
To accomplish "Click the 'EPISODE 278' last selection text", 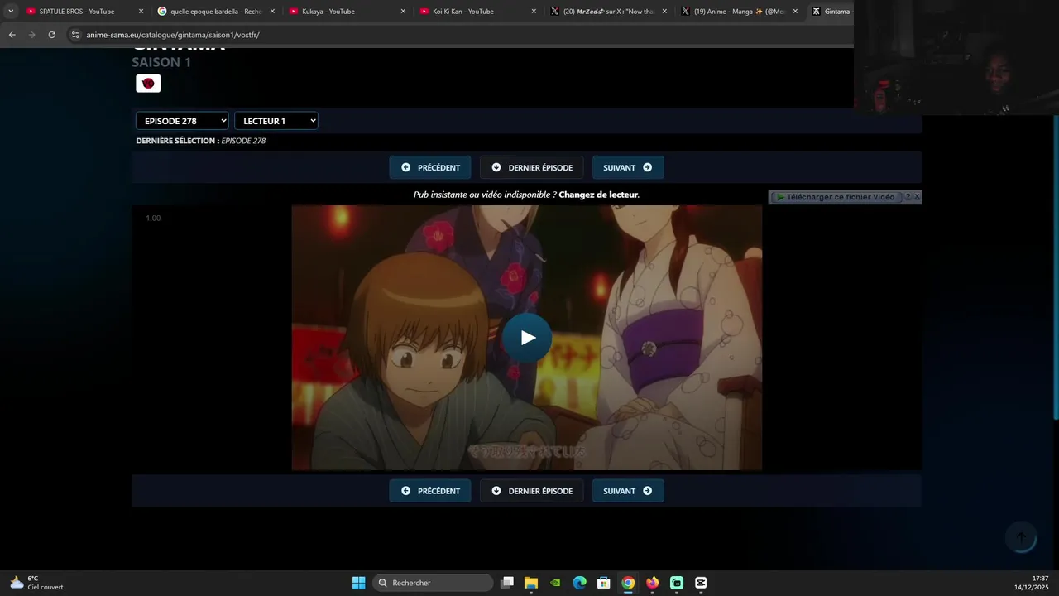I will (243, 141).
